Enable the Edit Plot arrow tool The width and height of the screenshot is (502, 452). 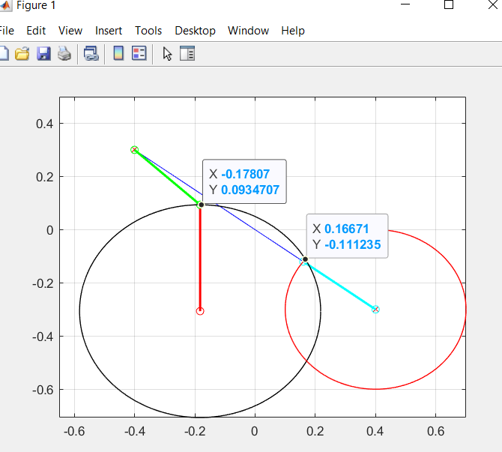pyautogui.click(x=167, y=54)
